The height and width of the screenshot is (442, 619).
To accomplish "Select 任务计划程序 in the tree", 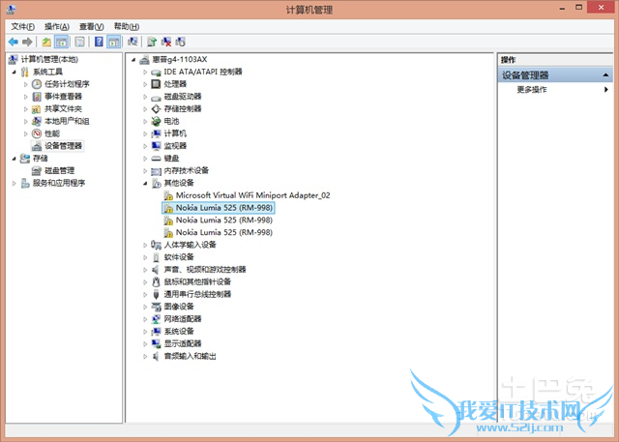I will point(67,84).
